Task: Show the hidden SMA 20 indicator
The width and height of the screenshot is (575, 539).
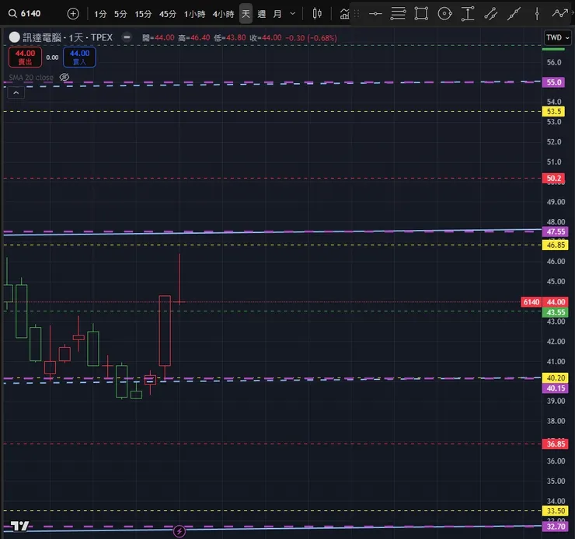Action: click(64, 78)
